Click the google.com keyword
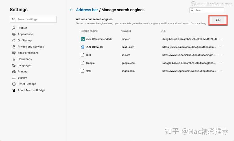Viewport: 234px width, 141px height. [x=128, y=63]
